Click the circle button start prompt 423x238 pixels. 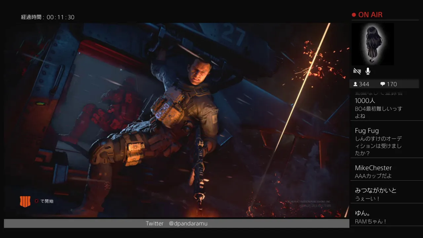(x=44, y=201)
